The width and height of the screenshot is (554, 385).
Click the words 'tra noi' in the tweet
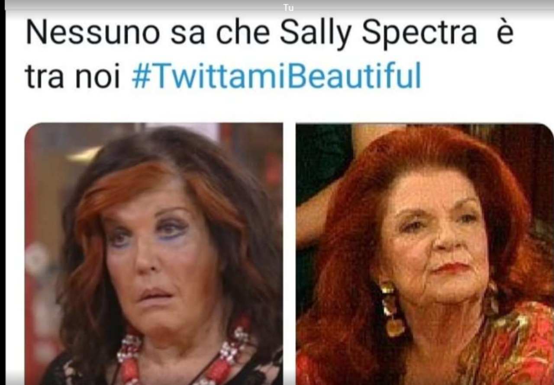coord(72,77)
